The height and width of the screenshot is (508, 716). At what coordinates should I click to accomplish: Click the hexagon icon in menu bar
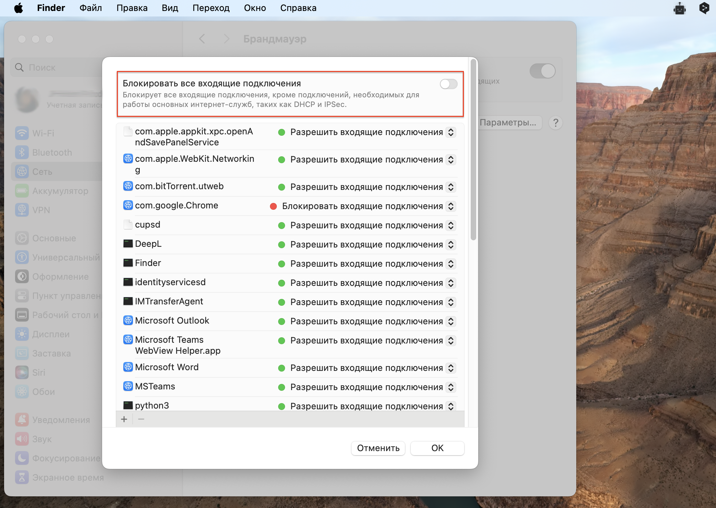[x=704, y=8]
